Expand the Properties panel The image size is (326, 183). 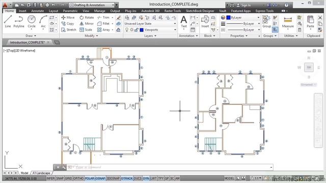tap(239, 36)
